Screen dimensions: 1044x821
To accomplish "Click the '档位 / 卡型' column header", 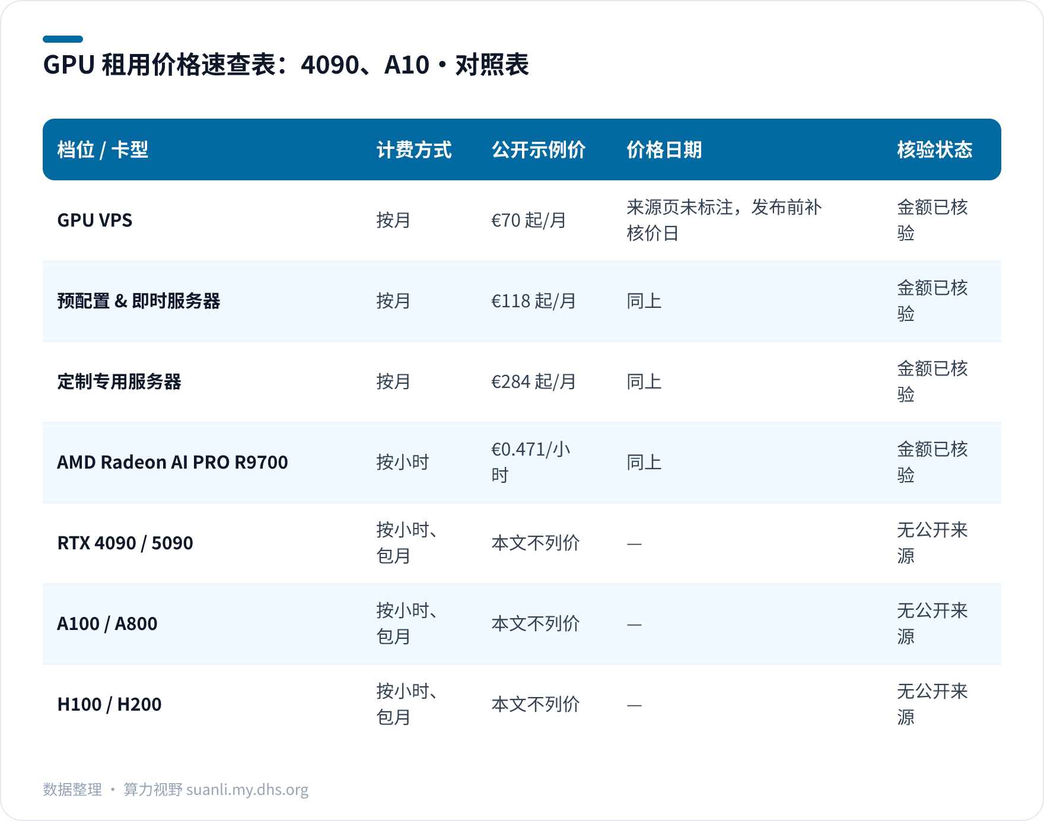I will (103, 149).
